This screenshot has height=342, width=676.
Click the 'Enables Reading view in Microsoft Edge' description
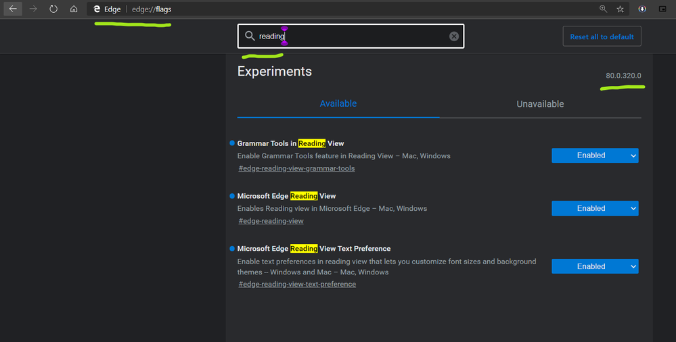pos(332,208)
